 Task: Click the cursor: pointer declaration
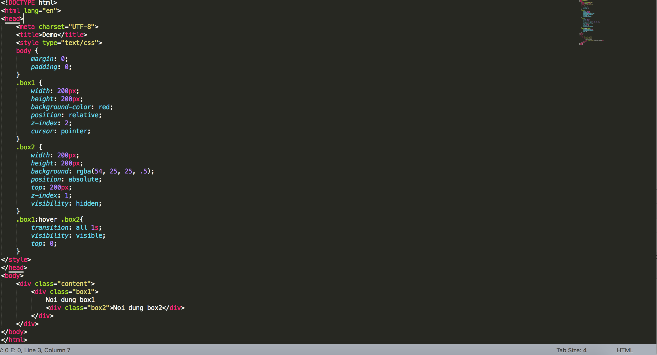60,131
